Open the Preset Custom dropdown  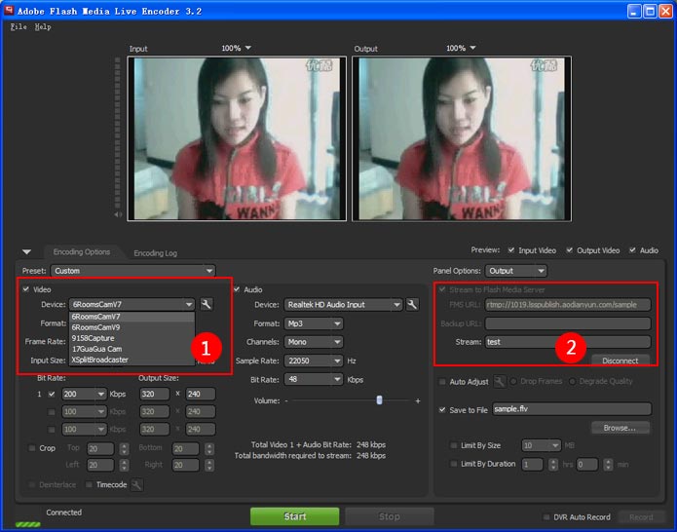point(133,271)
